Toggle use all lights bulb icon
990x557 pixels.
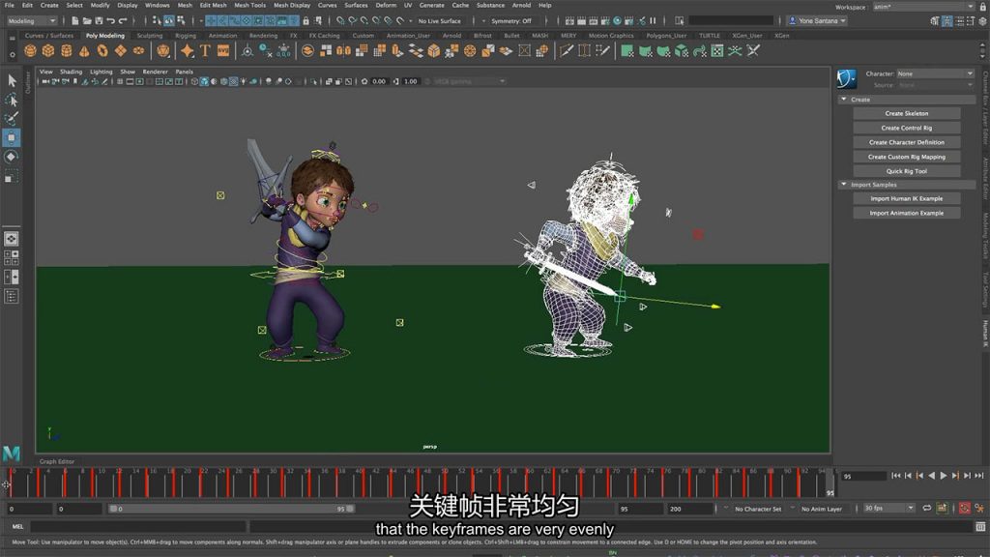(x=244, y=81)
